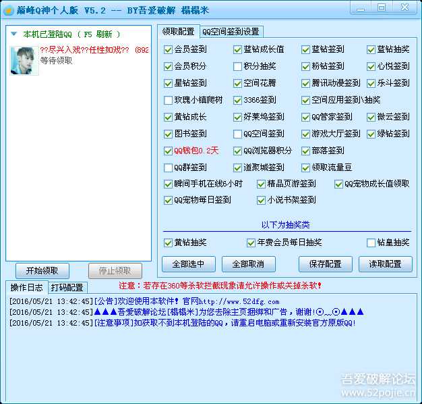Uncheck the 3366签到 checkbox
This screenshot has width=422, height=404.
click(237, 101)
